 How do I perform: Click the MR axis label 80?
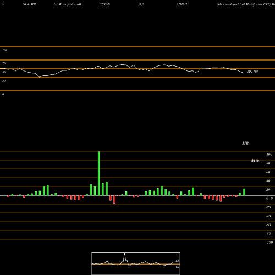pos(268,163)
